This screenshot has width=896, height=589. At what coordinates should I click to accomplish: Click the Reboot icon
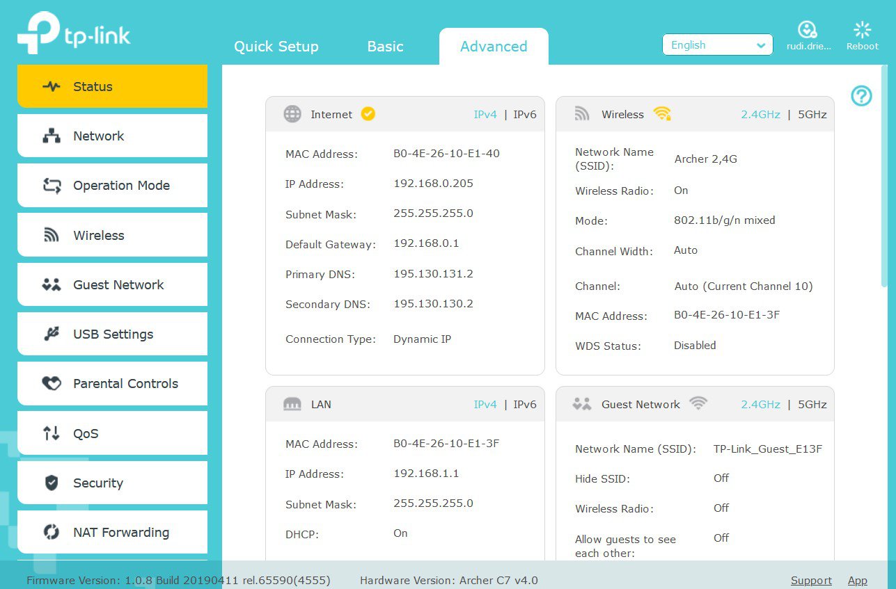tap(863, 29)
